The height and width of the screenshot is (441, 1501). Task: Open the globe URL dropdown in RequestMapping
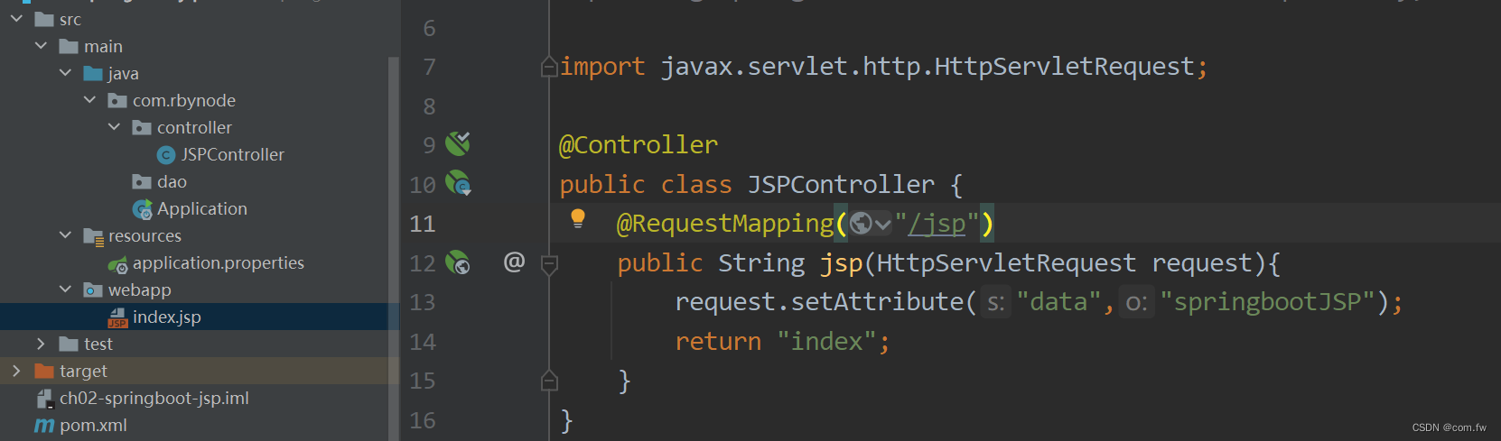coord(871,223)
